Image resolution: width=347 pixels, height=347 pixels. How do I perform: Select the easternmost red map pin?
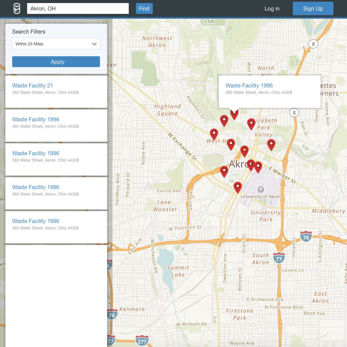click(x=271, y=144)
